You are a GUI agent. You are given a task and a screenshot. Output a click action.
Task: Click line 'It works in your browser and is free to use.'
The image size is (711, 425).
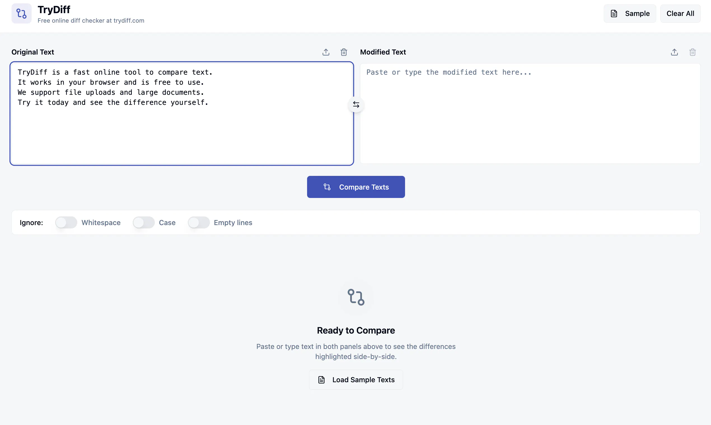pos(111,82)
